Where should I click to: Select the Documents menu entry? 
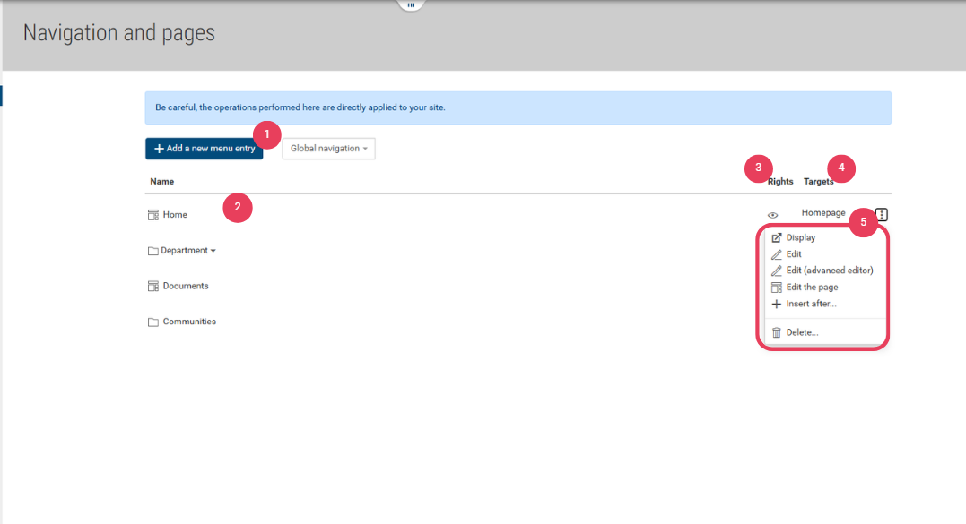[x=186, y=286]
